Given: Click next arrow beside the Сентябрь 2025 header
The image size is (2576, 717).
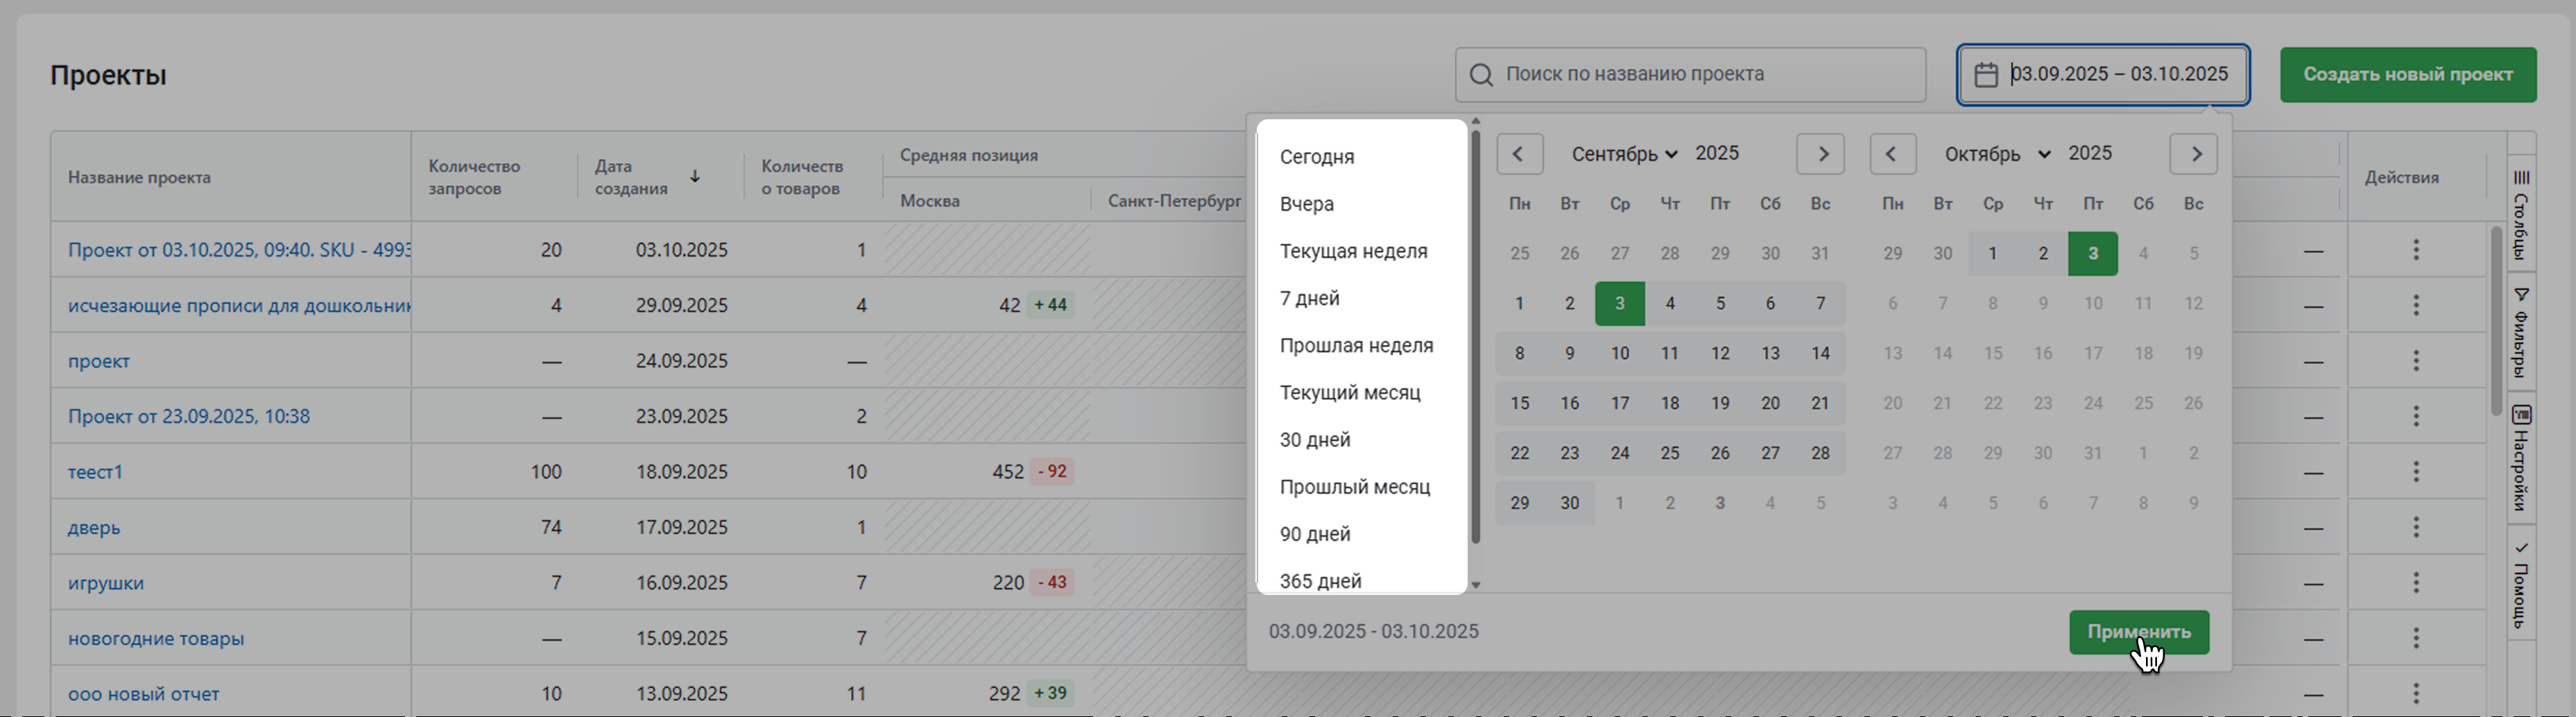Looking at the screenshot, I should click(1822, 154).
